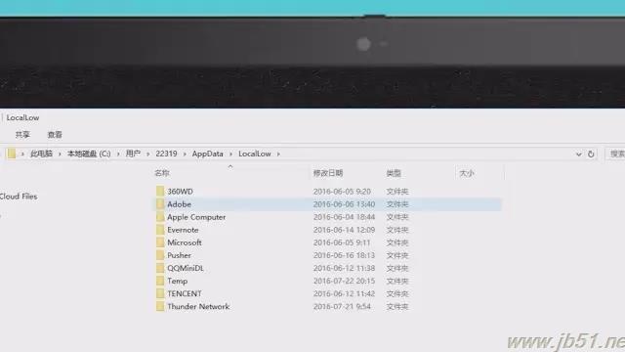
Task: Expand chevron after AppData breadcrumb
Action: click(230, 154)
